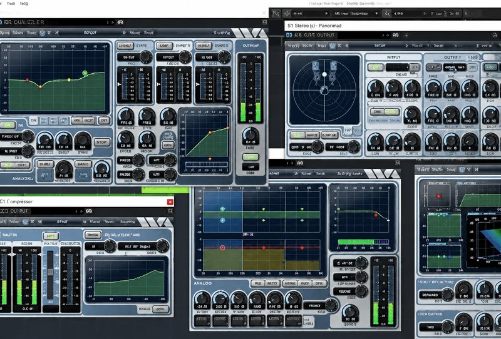Screen dimensions: 501x339
Task: Click the blue logo icon beside S1 OUTPUT title
Action: [x=289, y=35]
